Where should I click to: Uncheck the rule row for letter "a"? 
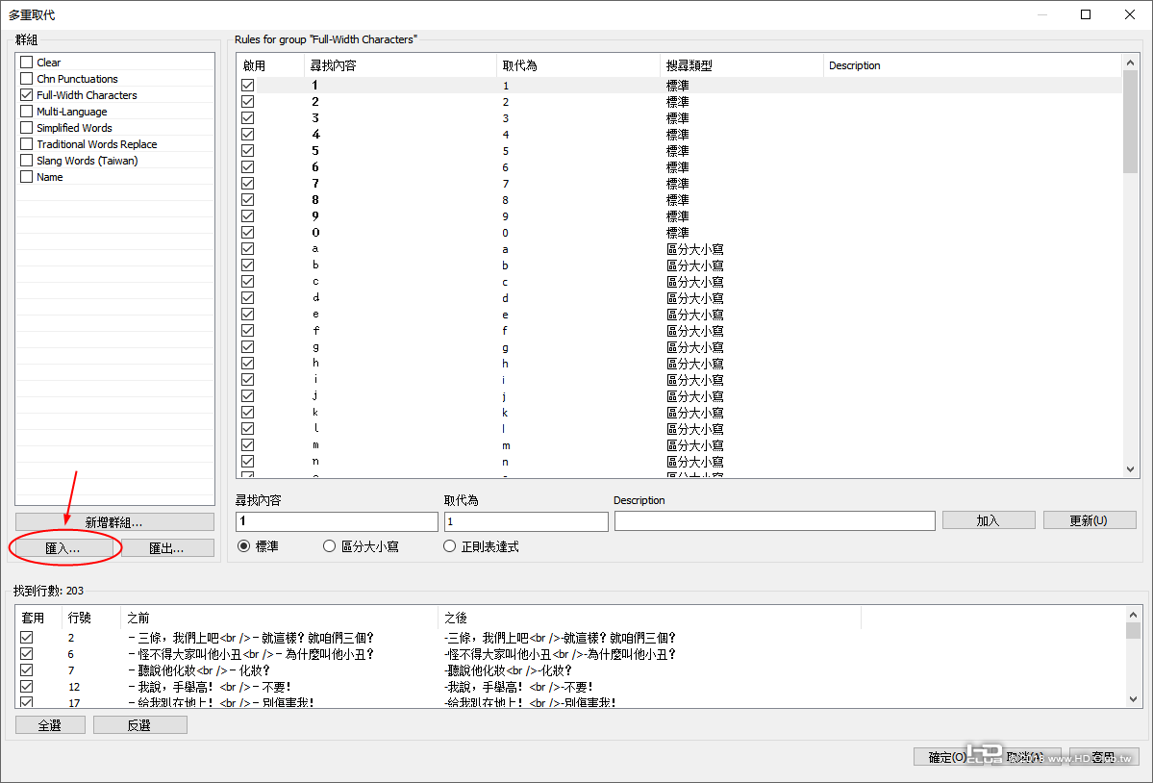(x=247, y=248)
